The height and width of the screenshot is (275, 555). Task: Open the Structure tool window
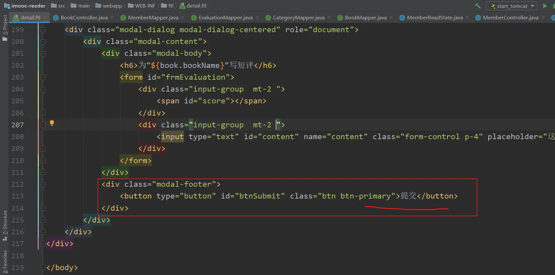pos(5,225)
